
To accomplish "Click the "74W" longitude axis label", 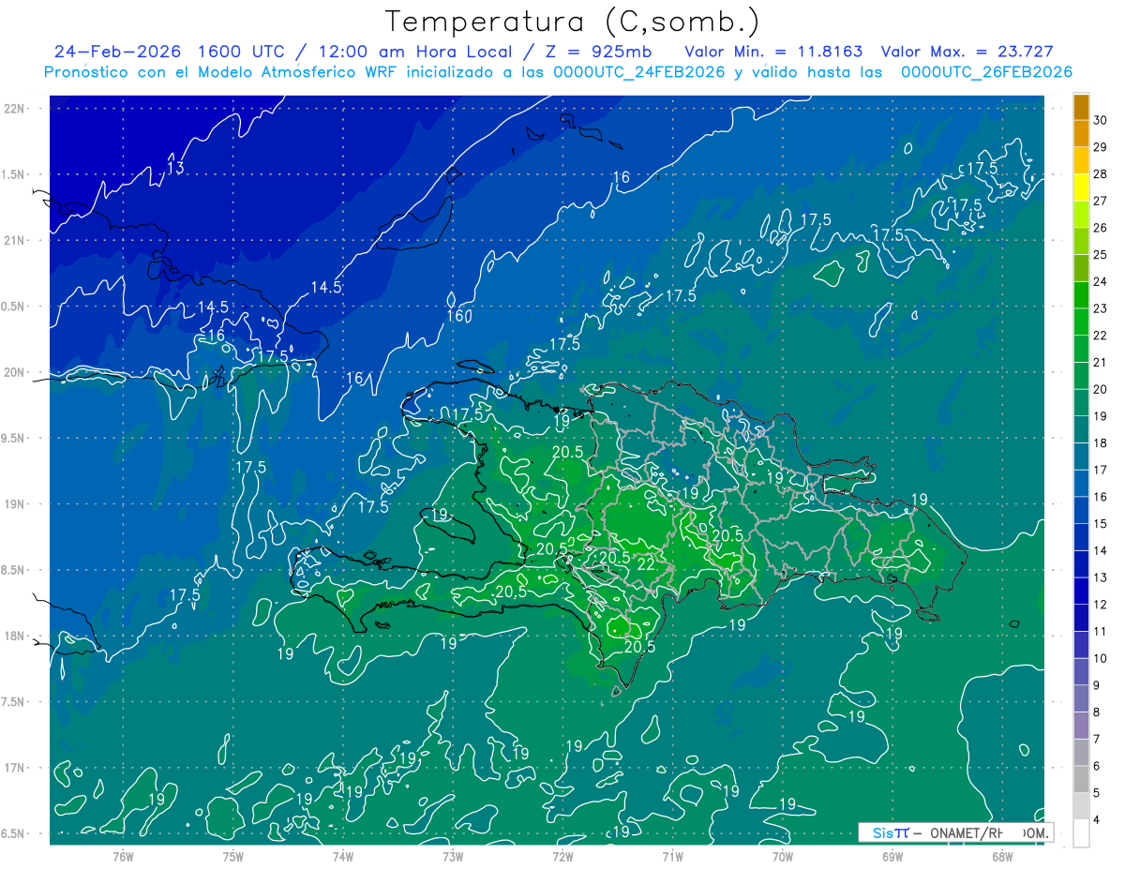I will tap(343, 856).
